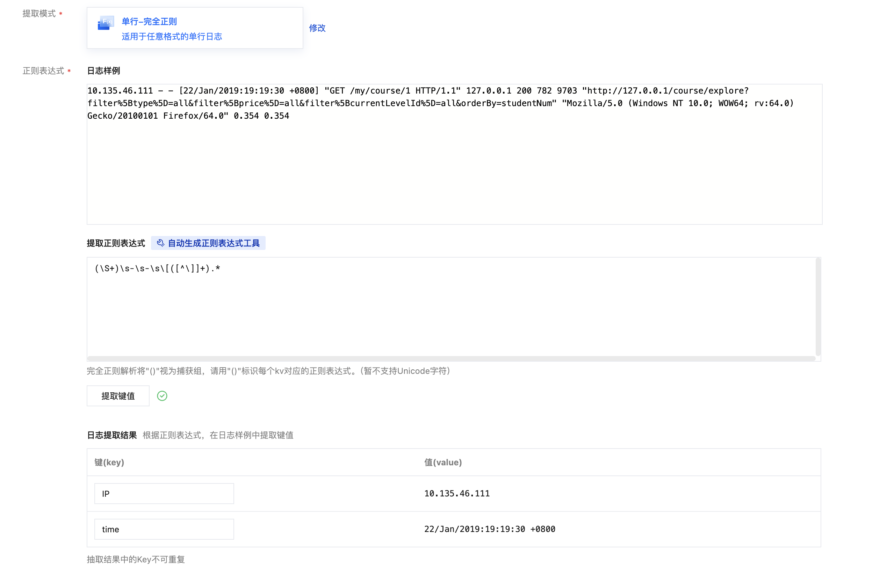The image size is (887, 569).
Task: Click the 键(key) column header
Action: click(x=109, y=462)
